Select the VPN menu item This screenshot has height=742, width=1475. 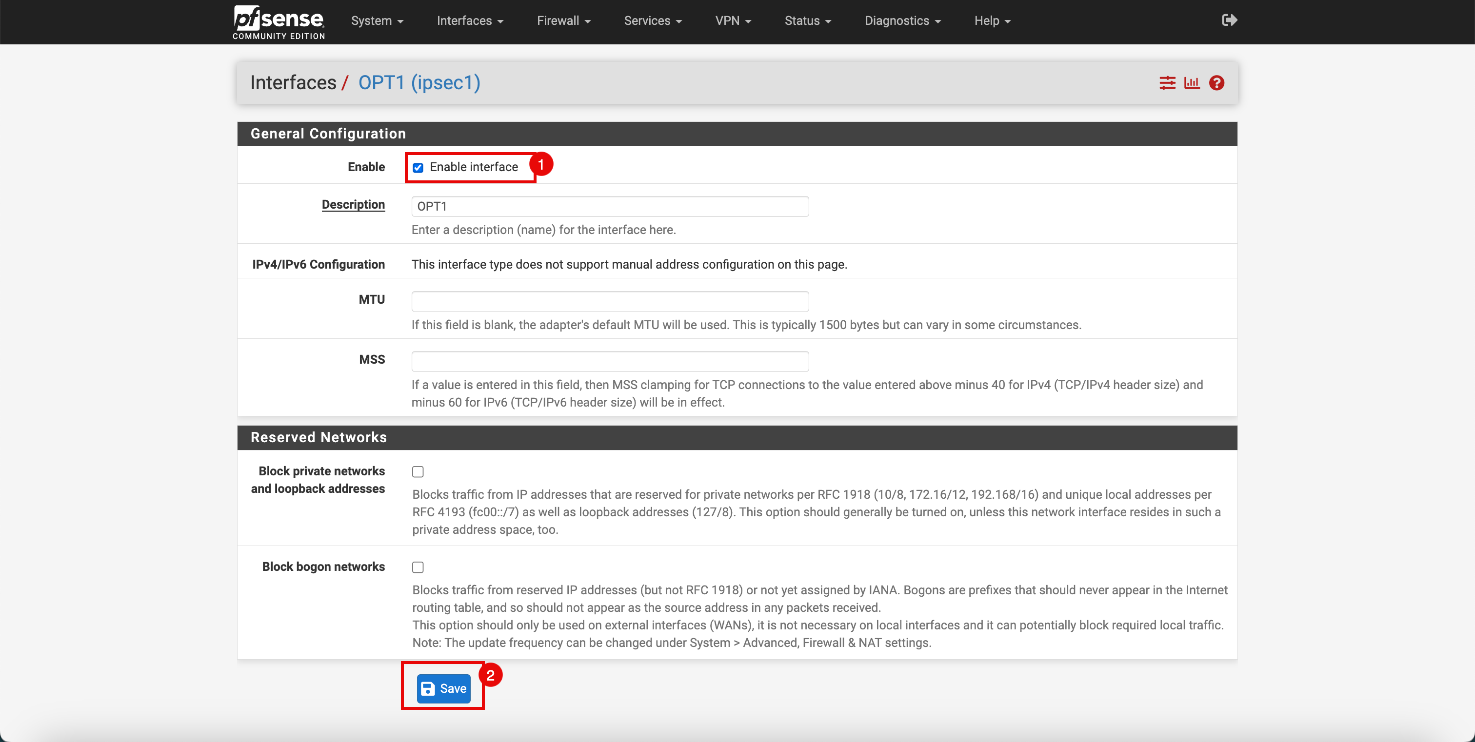[x=734, y=21]
